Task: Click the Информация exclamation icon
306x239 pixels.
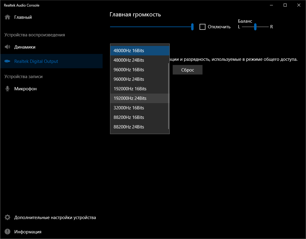Action: click(7, 232)
